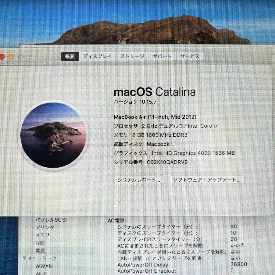275x275 pixels.
Task: Click the AC電源 heading in System Report
Action: pyautogui.click(x=117, y=221)
